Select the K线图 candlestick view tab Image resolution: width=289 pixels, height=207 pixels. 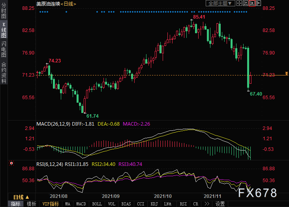pyautogui.click(x=4, y=30)
